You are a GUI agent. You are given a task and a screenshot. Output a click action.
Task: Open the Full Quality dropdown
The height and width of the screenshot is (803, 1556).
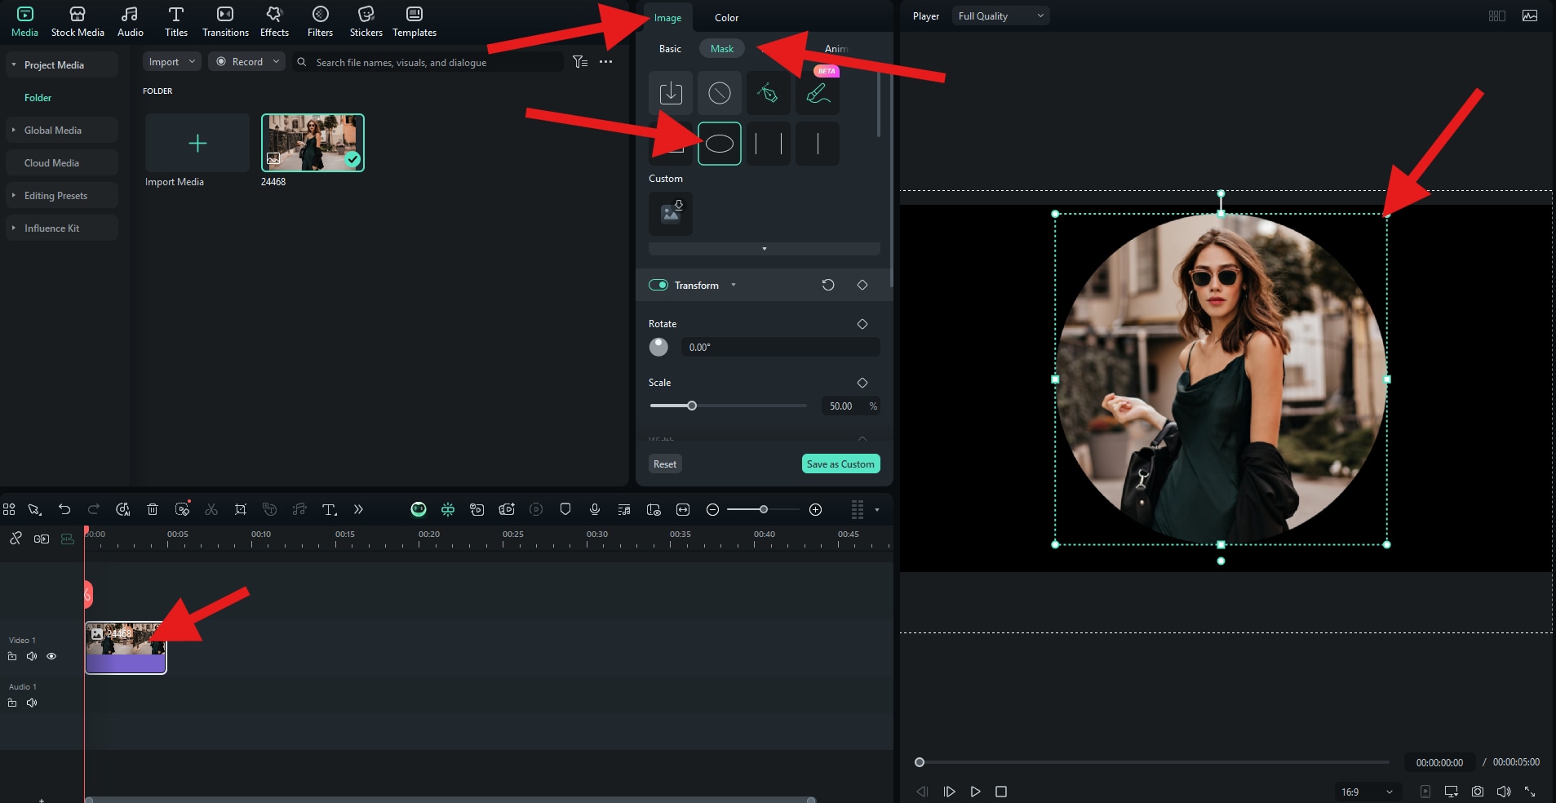[1000, 16]
